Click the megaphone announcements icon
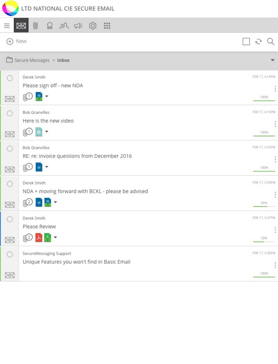Screen dimensions: 278x364 pos(78,26)
